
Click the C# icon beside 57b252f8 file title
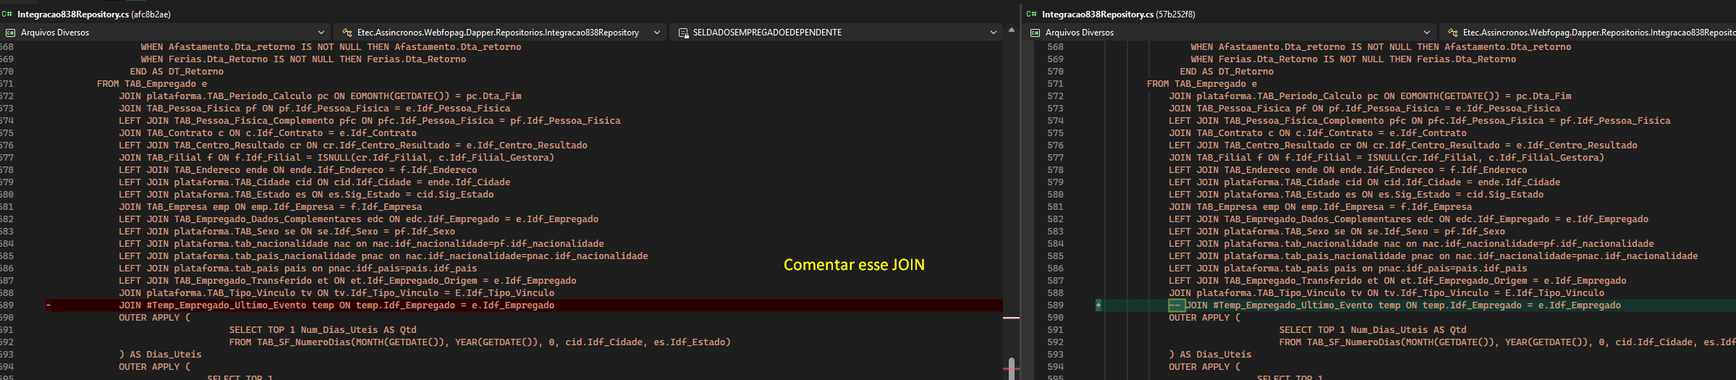click(x=1032, y=14)
